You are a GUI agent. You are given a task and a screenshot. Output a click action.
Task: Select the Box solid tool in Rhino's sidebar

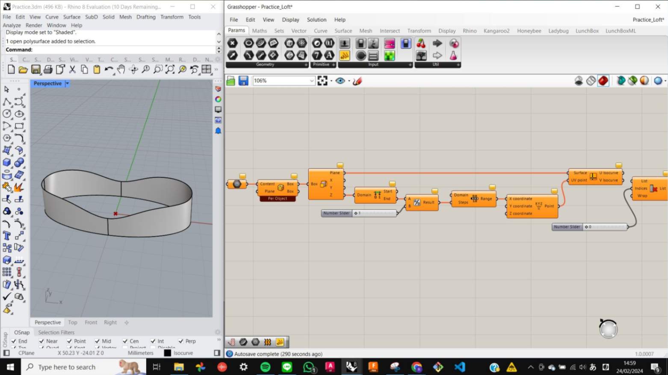(x=7, y=162)
